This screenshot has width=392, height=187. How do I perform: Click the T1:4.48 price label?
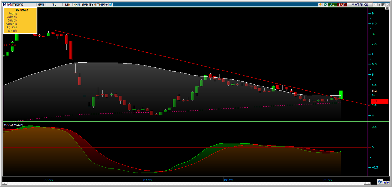[x=9, y=45]
